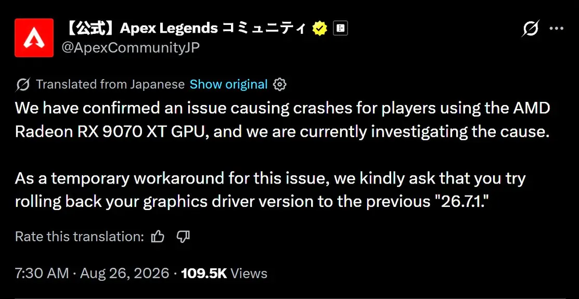The height and width of the screenshot is (299, 579).
Task: View the 109.5K Views analytics
Action: 224,274
